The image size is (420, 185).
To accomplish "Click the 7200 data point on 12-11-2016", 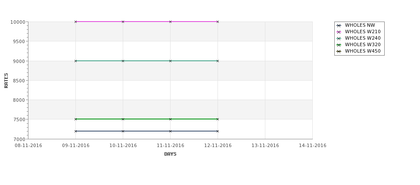I will click(218, 131).
